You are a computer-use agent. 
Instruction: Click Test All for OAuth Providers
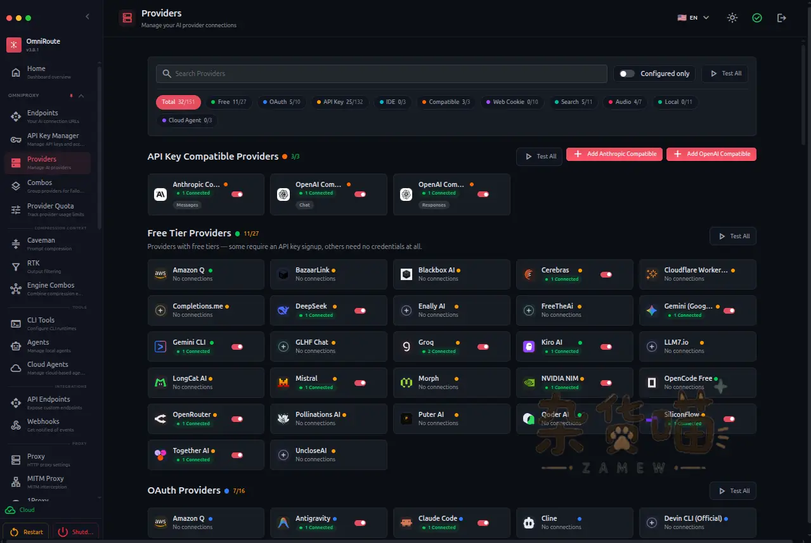733,491
